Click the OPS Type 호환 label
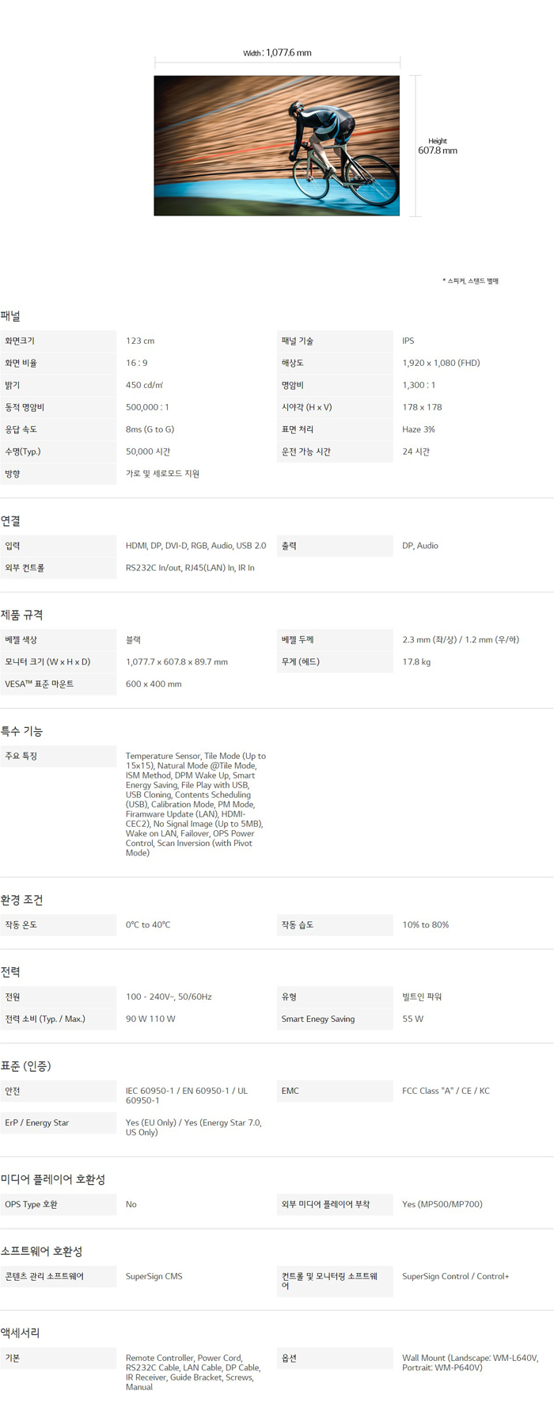 pos(31,1204)
